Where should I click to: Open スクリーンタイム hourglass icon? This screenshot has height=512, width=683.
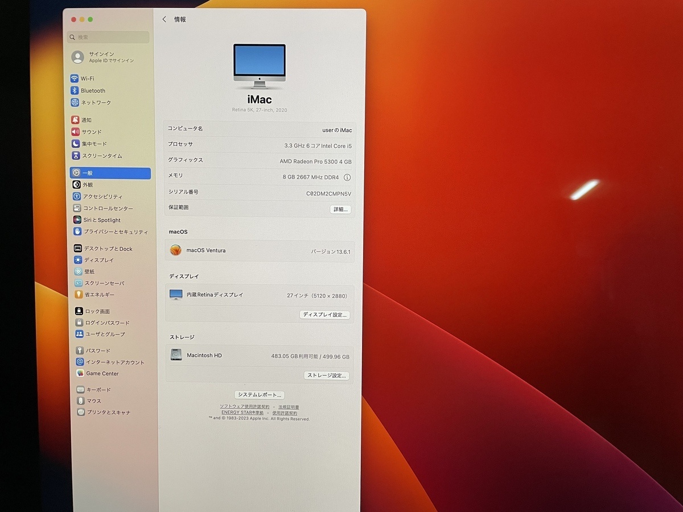(76, 155)
